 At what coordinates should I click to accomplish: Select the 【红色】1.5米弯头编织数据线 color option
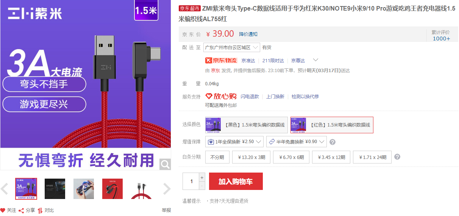pyautogui.click(x=332, y=125)
